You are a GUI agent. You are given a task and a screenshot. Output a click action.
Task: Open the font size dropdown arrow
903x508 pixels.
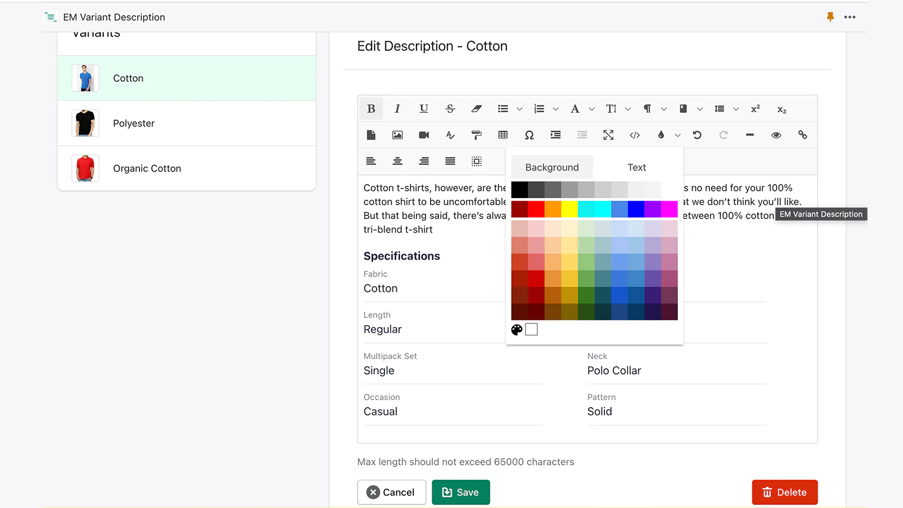click(628, 109)
